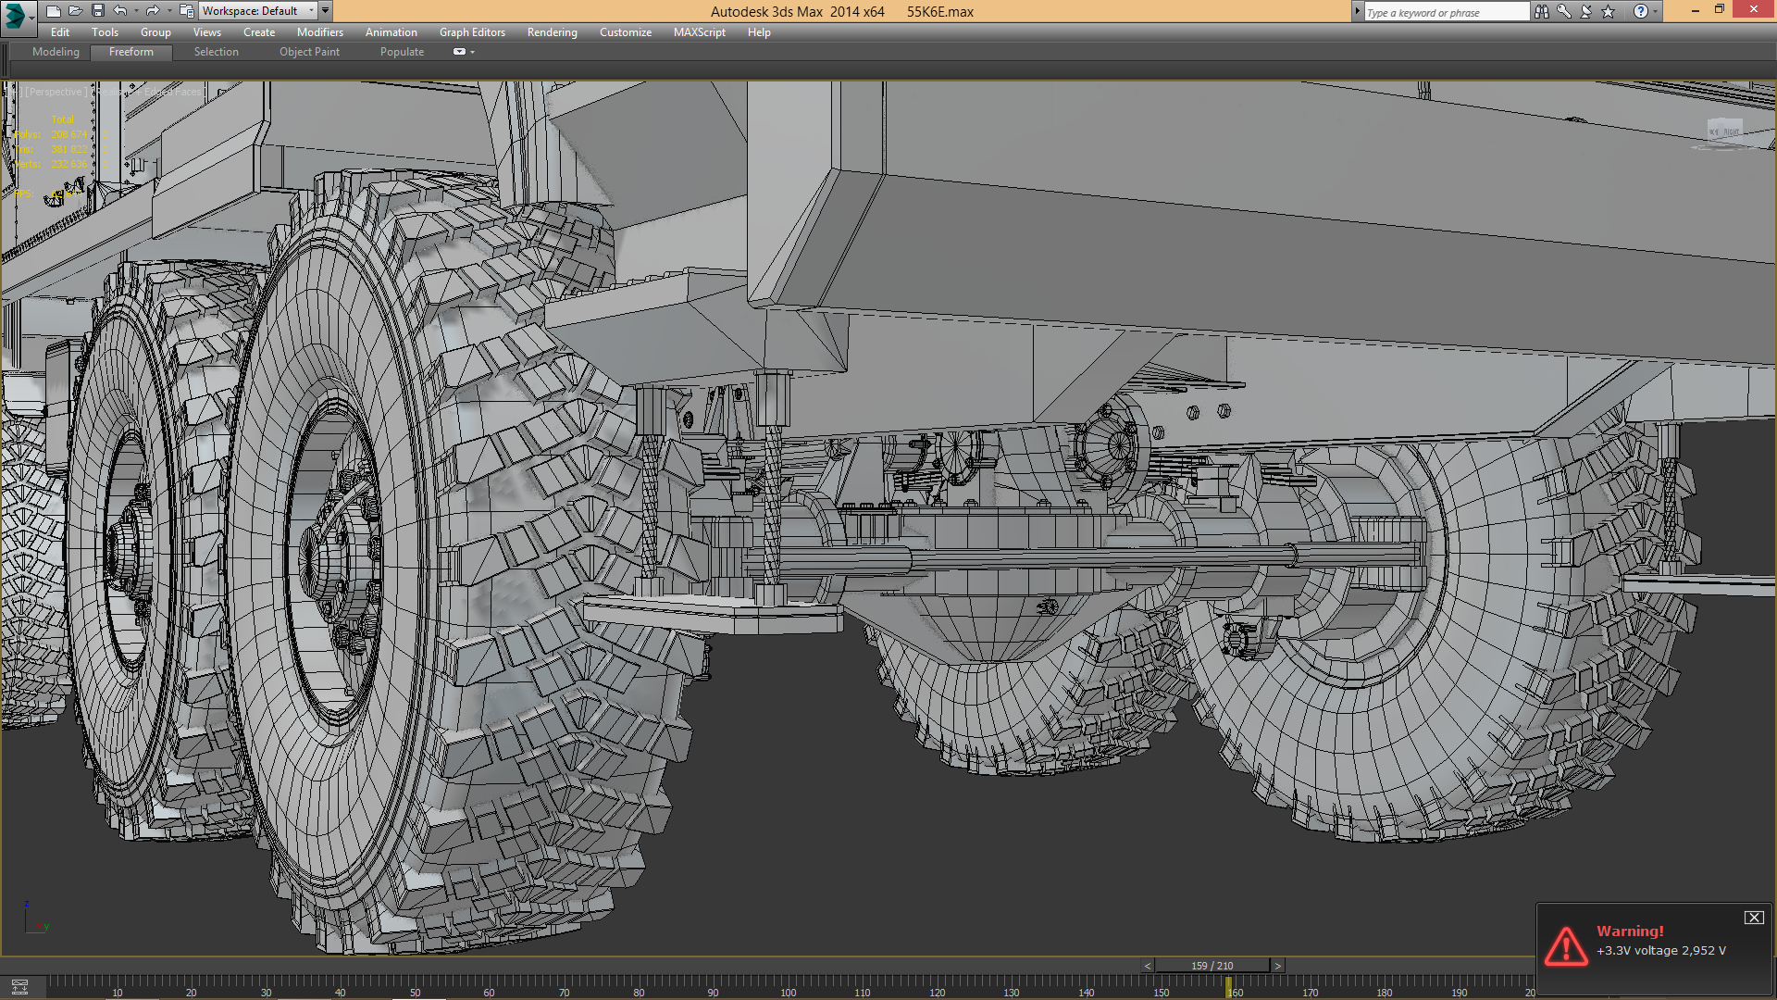Click the ViewCube in the viewport
Image resolution: width=1777 pixels, height=1000 pixels.
[1725, 131]
